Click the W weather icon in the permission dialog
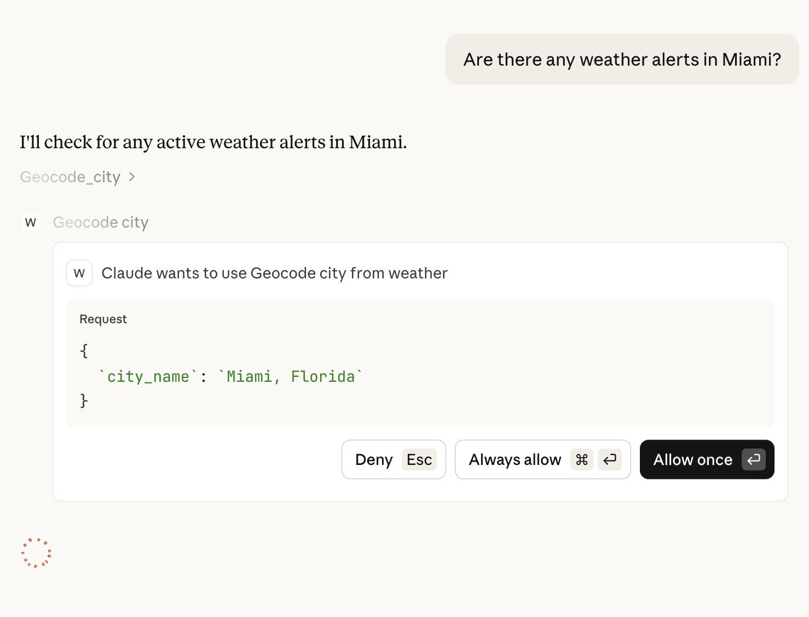 (x=79, y=273)
